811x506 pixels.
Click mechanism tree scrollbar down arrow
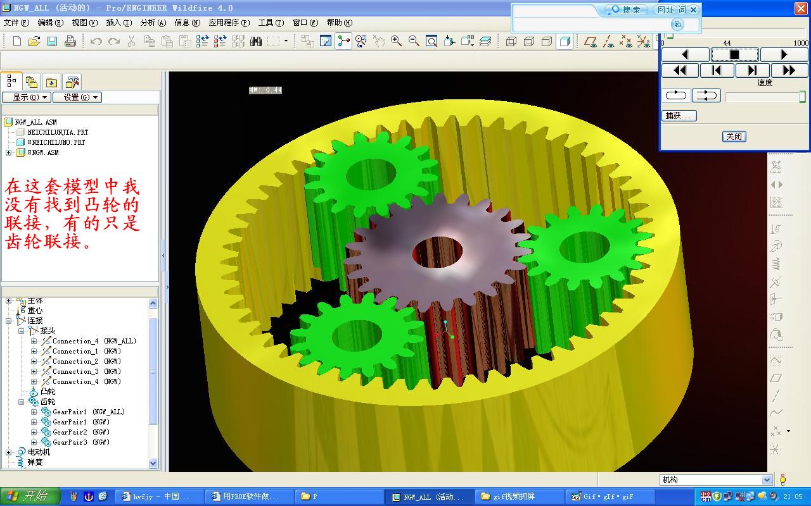coord(153,463)
